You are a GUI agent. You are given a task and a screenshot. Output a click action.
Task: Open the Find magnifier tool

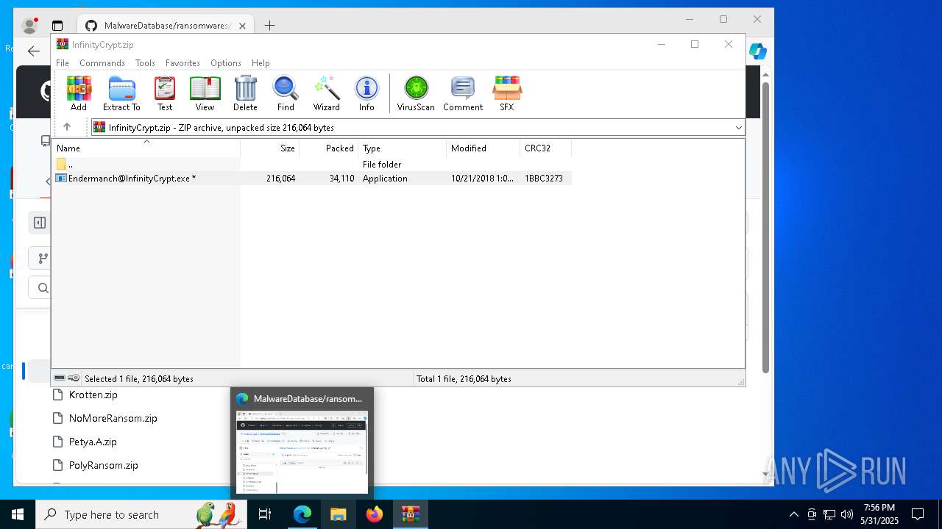(286, 93)
